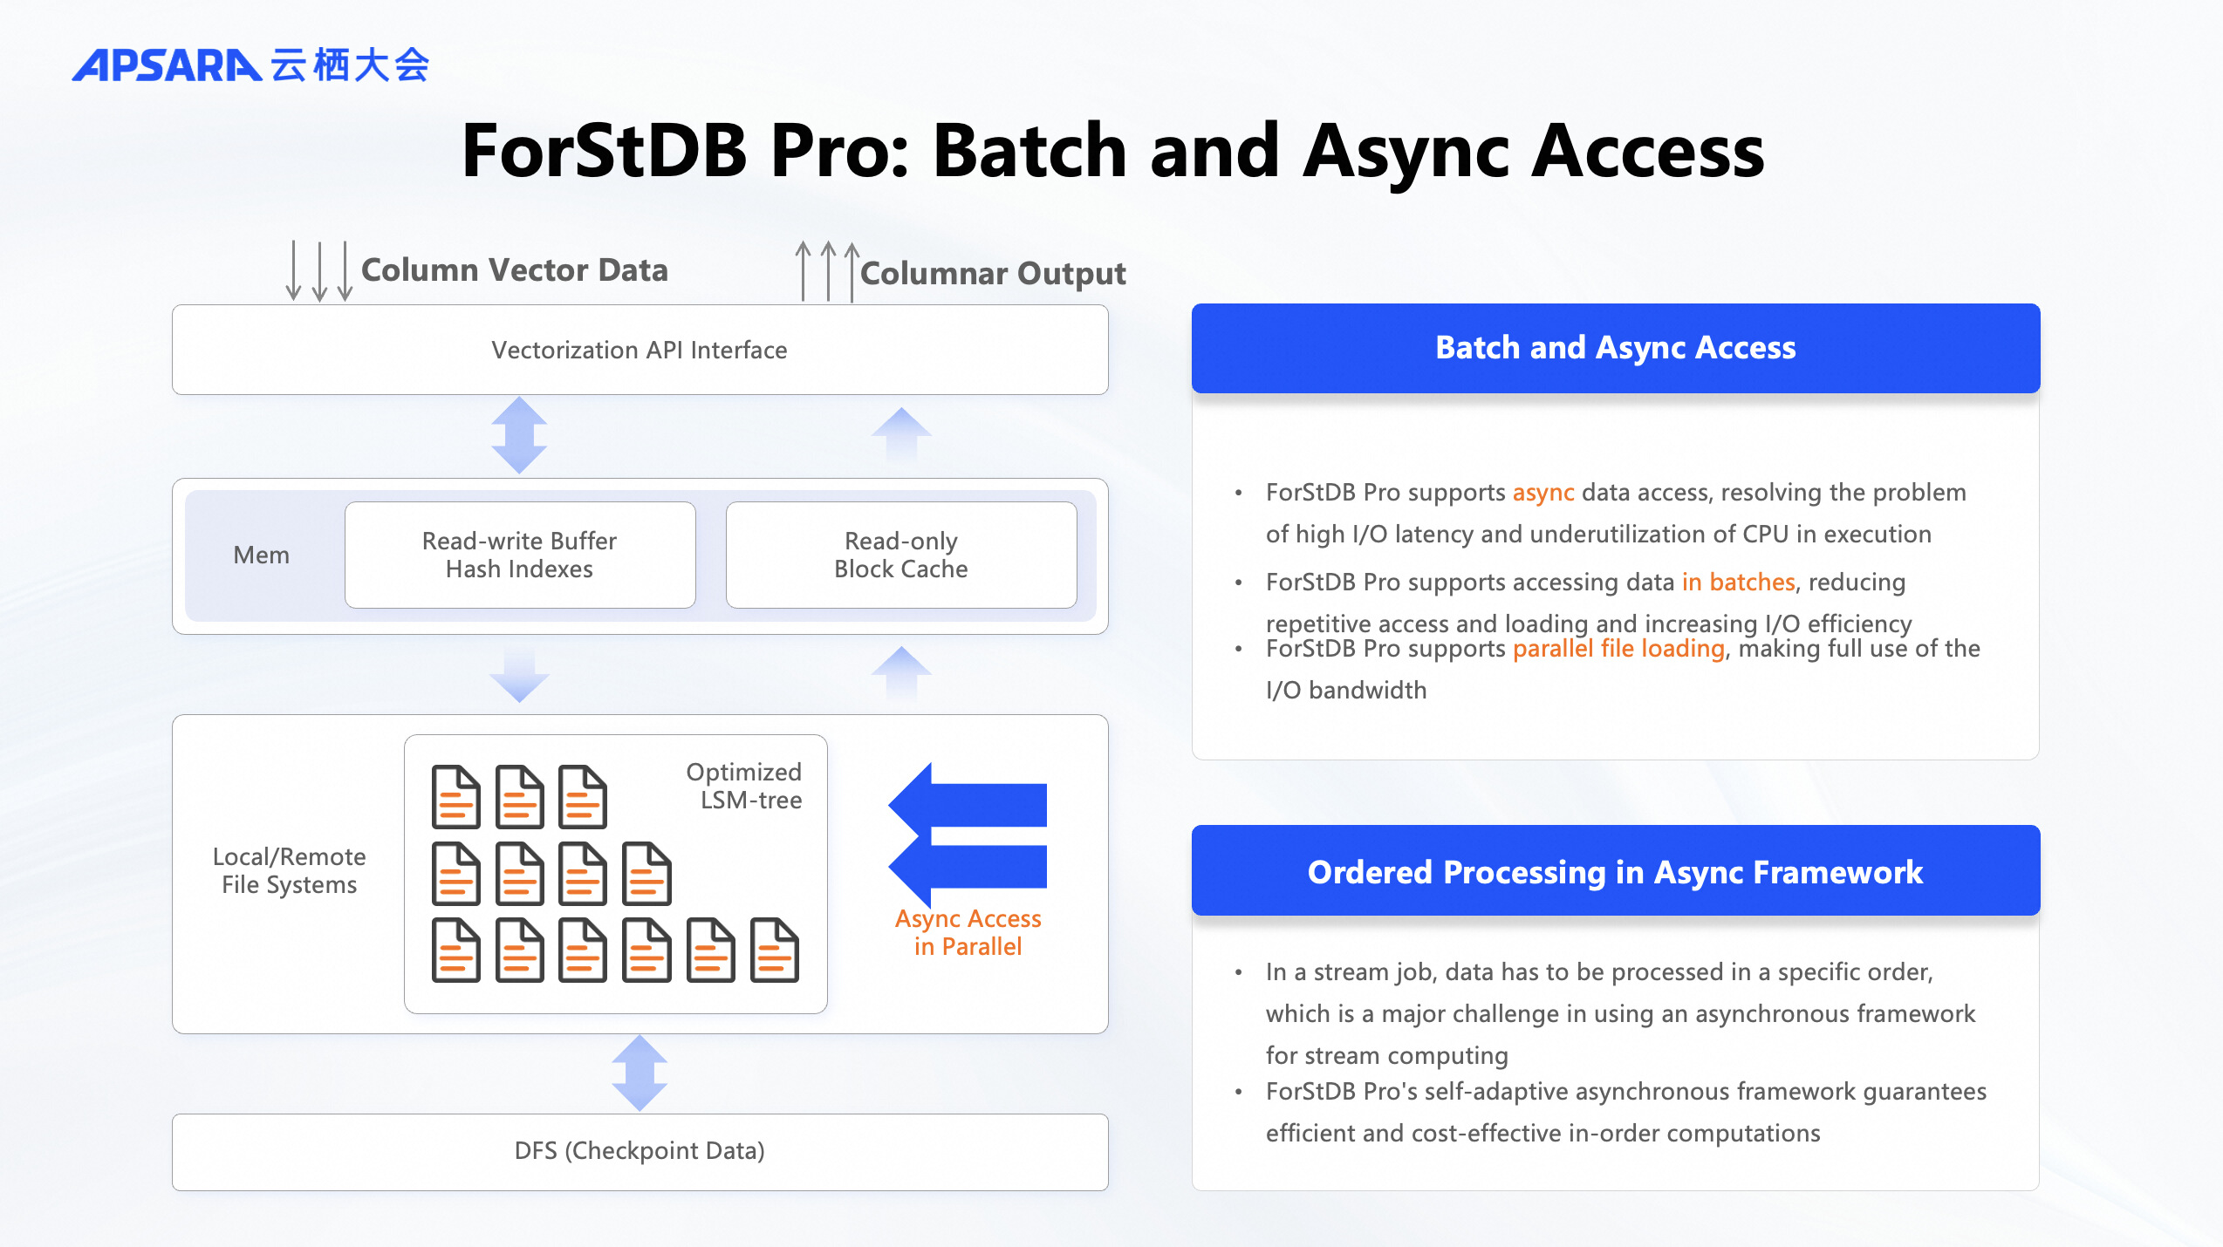Viewport: 2223px width, 1247px height.
Task: Click the fourth file icon in LSM-tree middle row
Action: [646, 874]
